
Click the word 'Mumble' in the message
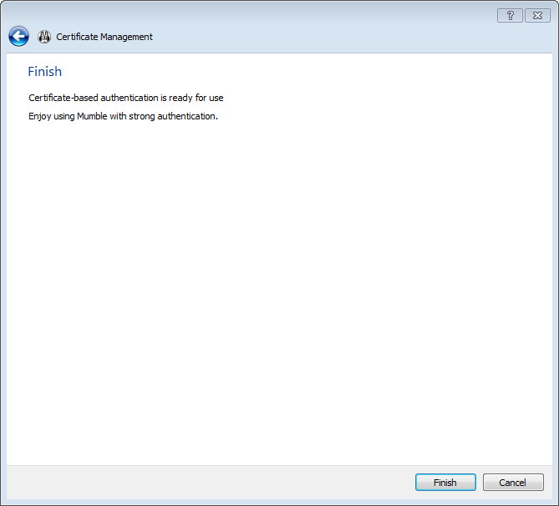click(92, 116)
